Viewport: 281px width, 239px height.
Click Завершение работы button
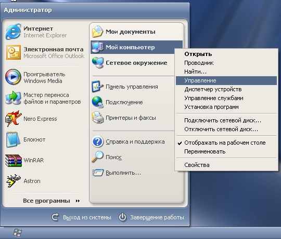pos(151,217)
